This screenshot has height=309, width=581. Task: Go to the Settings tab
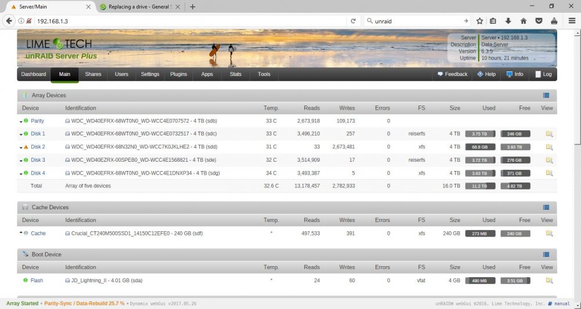point(150,74)
